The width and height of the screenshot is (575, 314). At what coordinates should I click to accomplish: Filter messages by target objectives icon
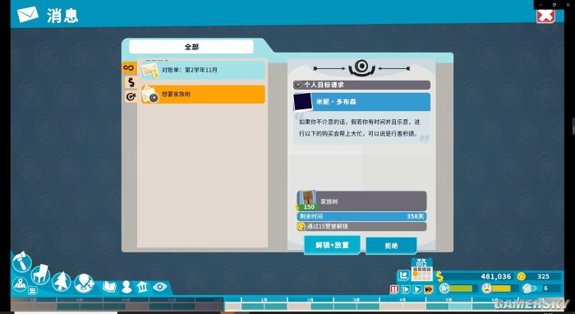coord(131,96)
